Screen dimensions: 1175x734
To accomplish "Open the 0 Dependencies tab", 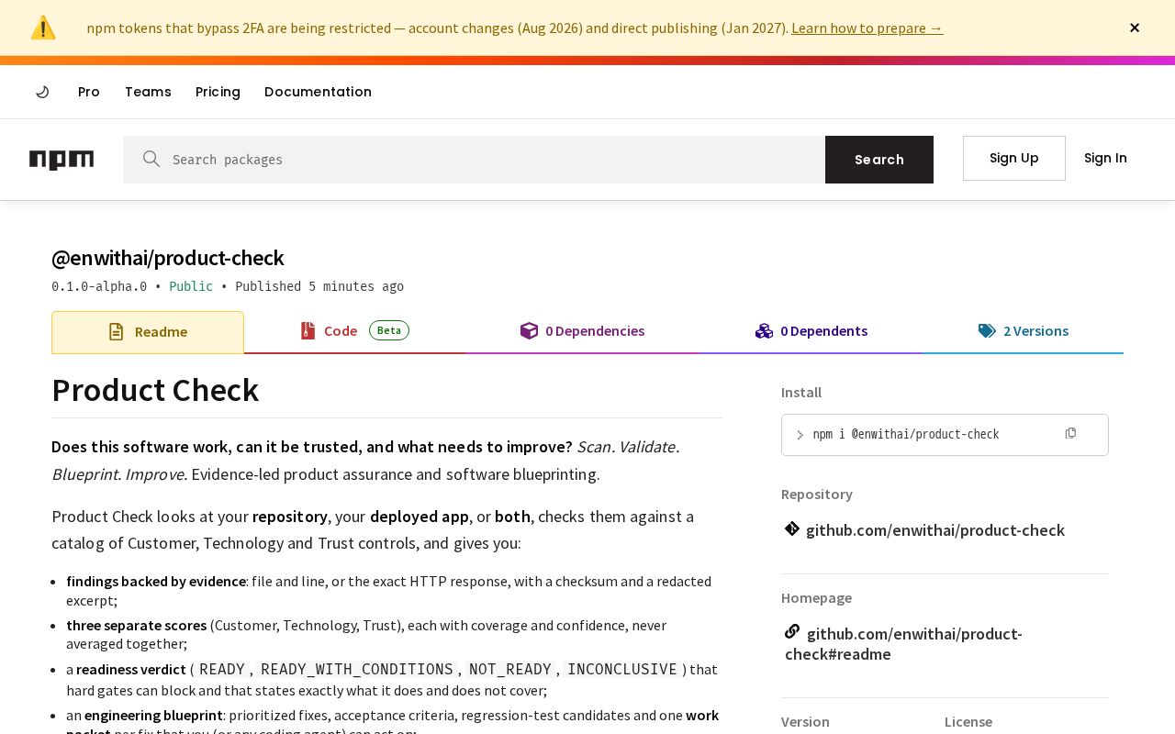I will pos(582,331).
